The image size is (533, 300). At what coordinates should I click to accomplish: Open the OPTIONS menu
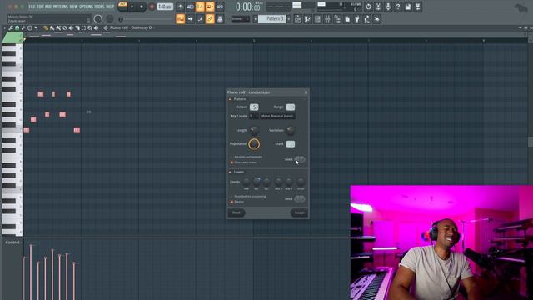(x=86, y=7)
